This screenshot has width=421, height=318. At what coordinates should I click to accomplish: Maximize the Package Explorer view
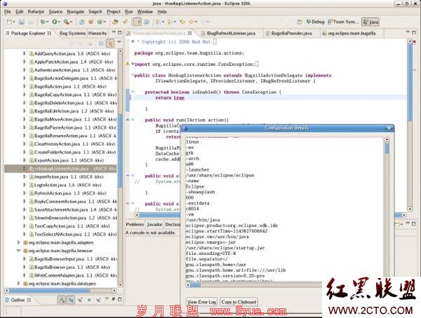coord(119,33)
